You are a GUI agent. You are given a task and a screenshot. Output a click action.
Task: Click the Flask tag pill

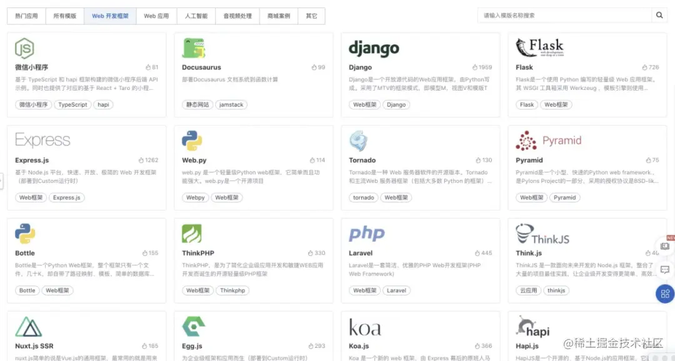[x=527, y=104]
